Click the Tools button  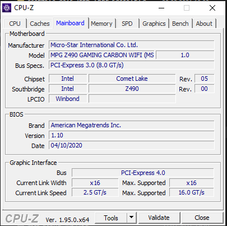pos(111,218)
